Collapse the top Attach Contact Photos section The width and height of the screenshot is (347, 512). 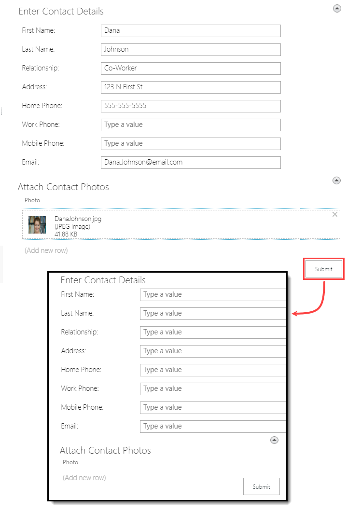337,180
